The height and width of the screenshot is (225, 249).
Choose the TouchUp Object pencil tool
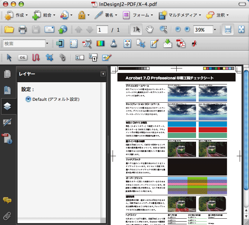(x=107, y=58)
